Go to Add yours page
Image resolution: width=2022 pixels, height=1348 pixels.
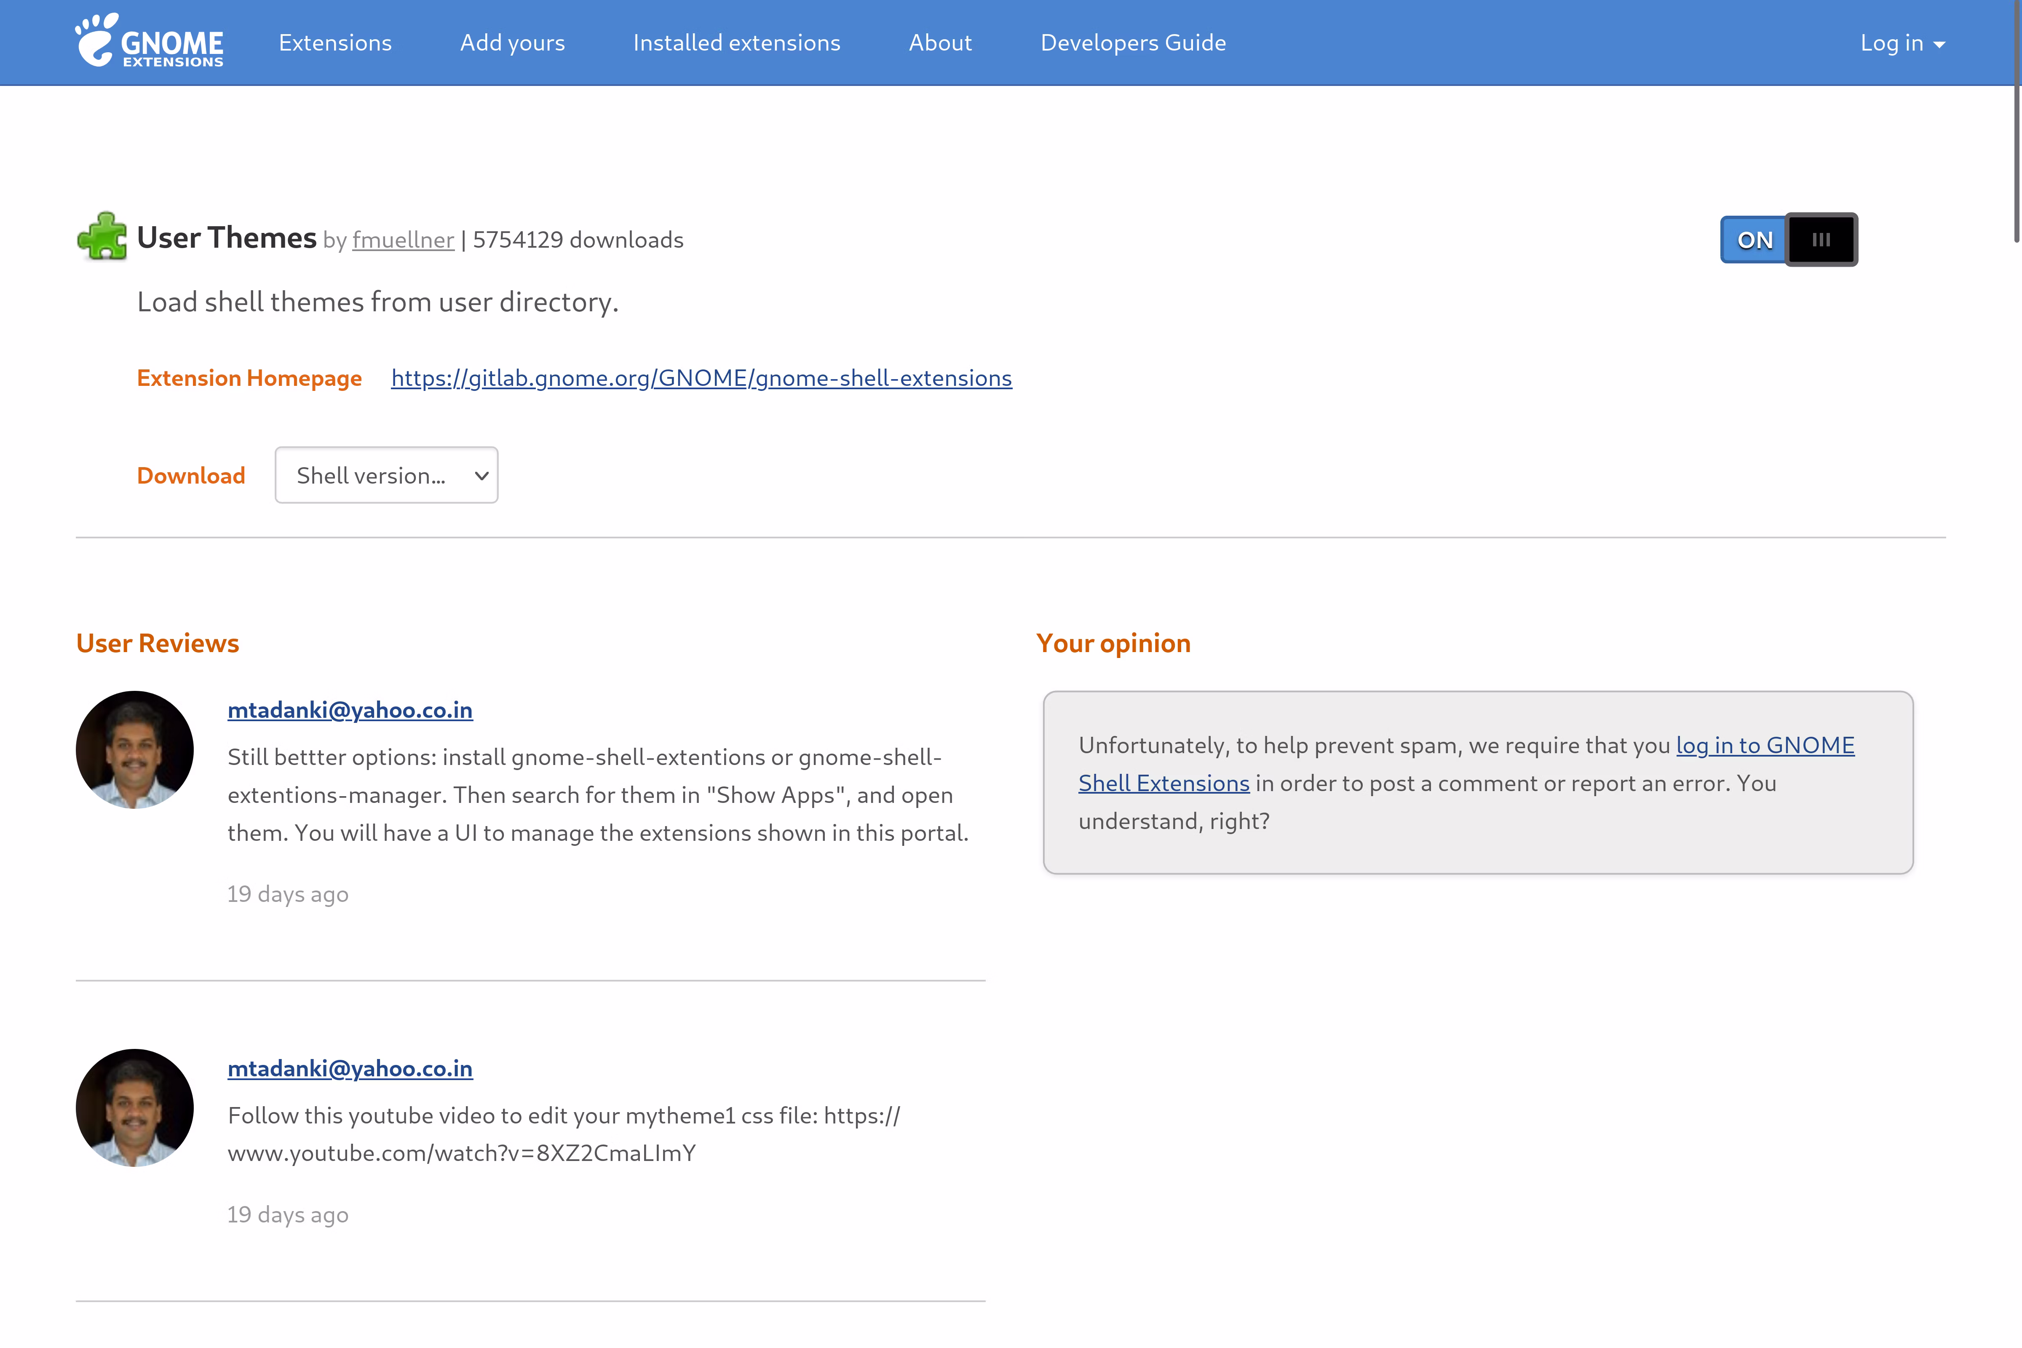tap(512, 43)
